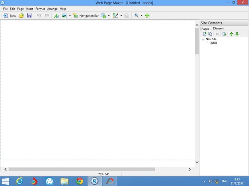Switch to the Elements tab in Site Contents
The width and height of the screenshot is (249, 186).
click(218, 28)
